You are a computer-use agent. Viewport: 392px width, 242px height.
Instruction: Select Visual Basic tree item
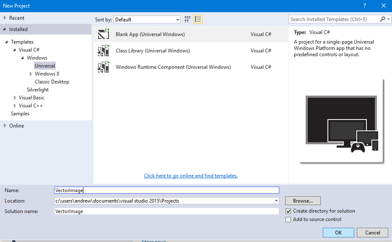click(31, 98)
